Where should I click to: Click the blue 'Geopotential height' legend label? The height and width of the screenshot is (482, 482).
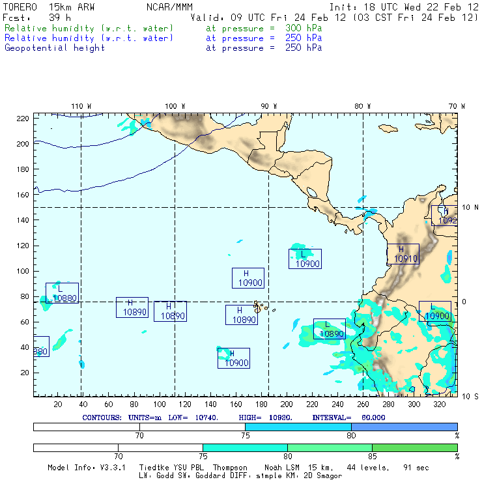tap(55, 48)
